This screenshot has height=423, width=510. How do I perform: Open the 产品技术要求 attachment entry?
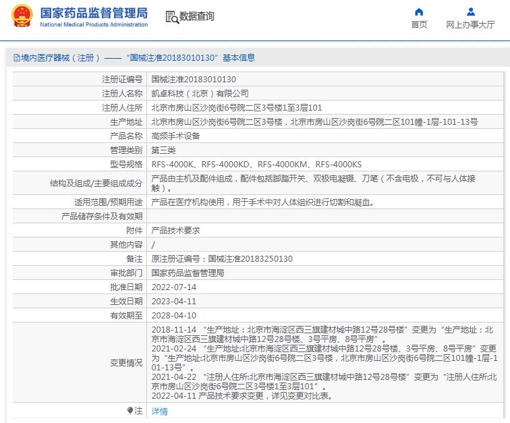(175, 230)
